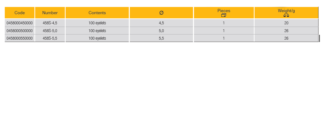Select the 5,5 diameter cell
This screenshot has height=123, width=327.
[x=161, y=38]
